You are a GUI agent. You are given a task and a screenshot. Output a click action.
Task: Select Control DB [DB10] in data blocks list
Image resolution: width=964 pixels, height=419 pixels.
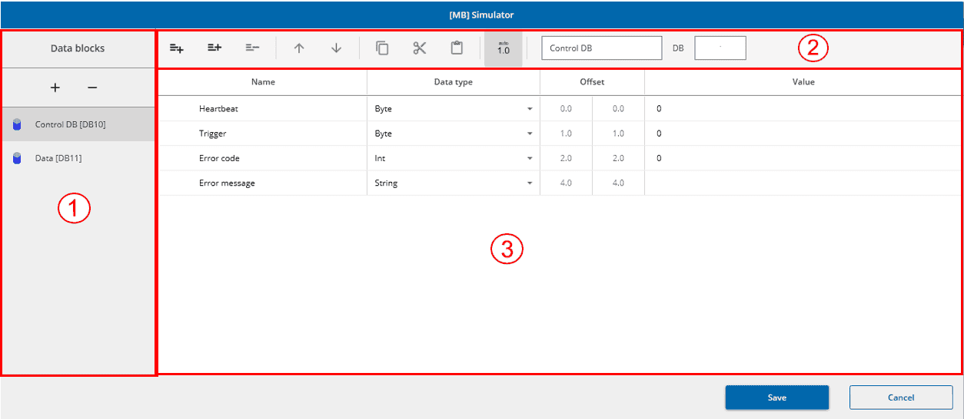[x=78, y=124]
